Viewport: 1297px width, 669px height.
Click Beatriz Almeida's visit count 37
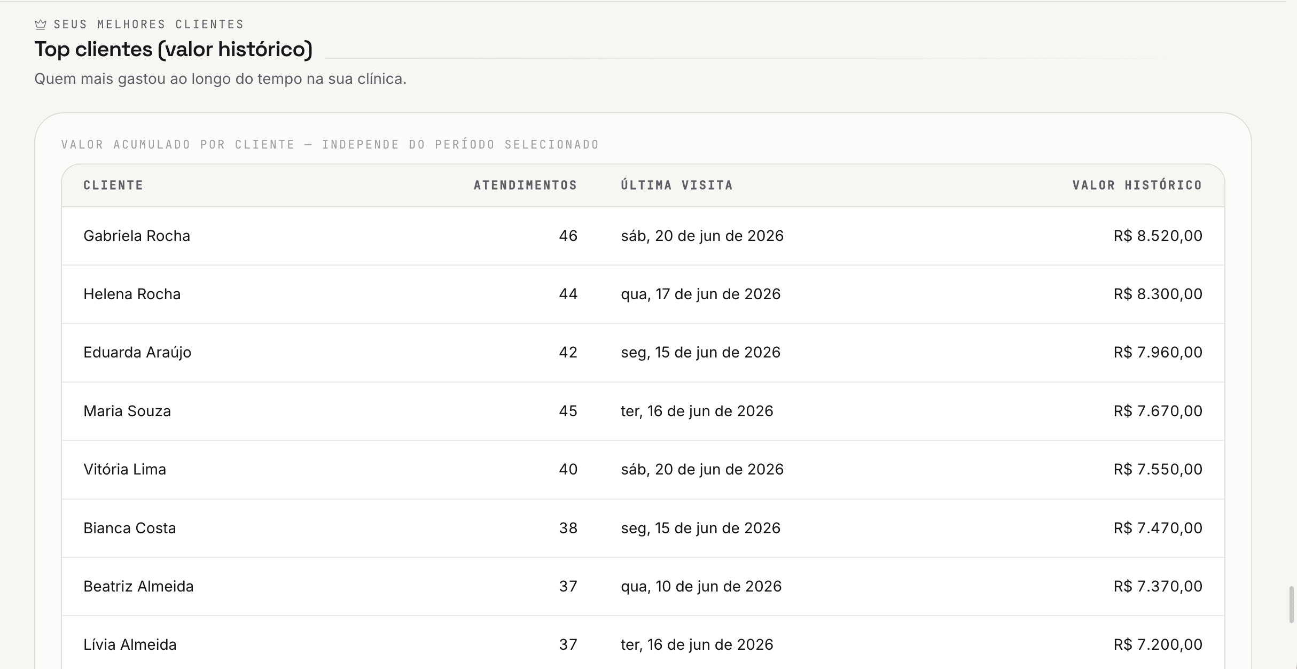[568, 586]
